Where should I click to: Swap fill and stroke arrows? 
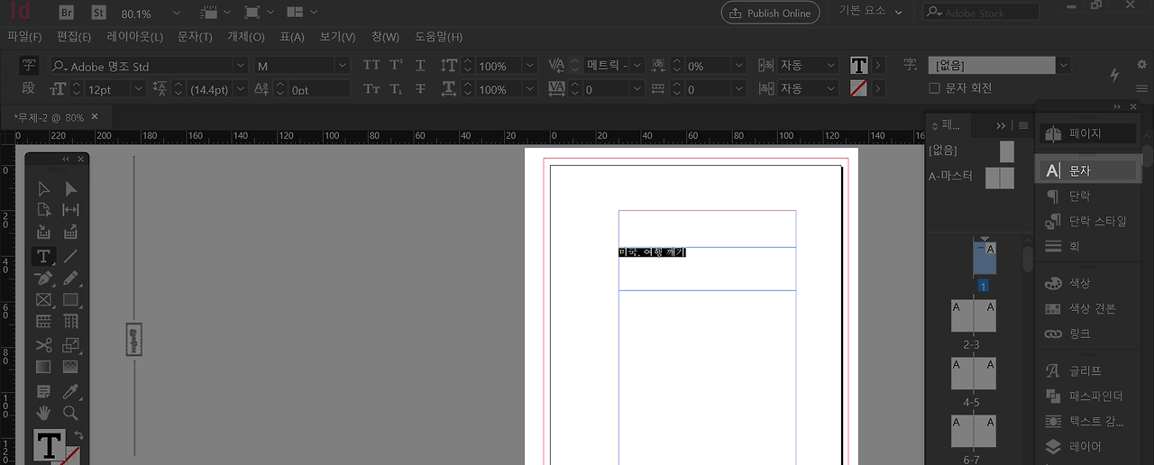(78, 435)
